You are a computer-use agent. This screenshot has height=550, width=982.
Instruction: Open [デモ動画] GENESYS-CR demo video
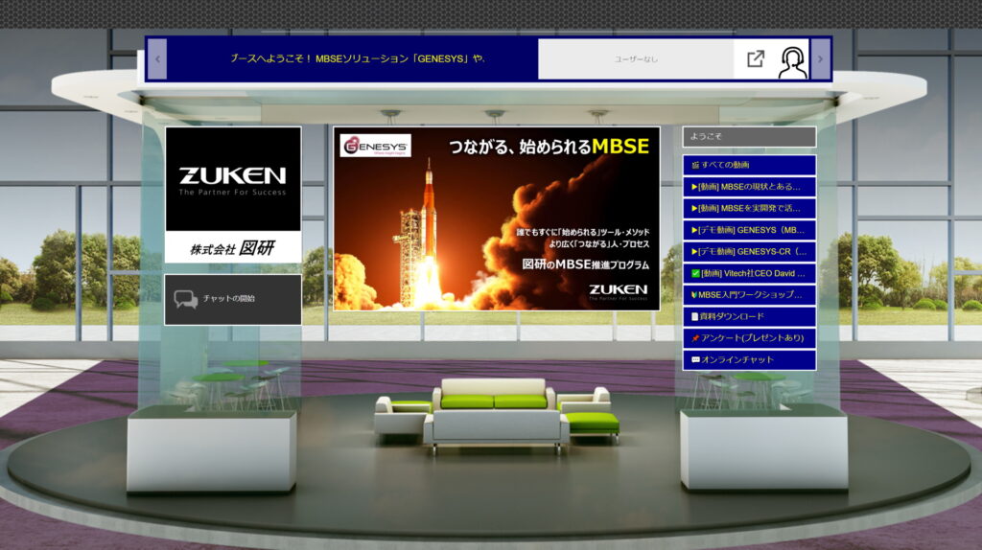click(x=749, y=252)
